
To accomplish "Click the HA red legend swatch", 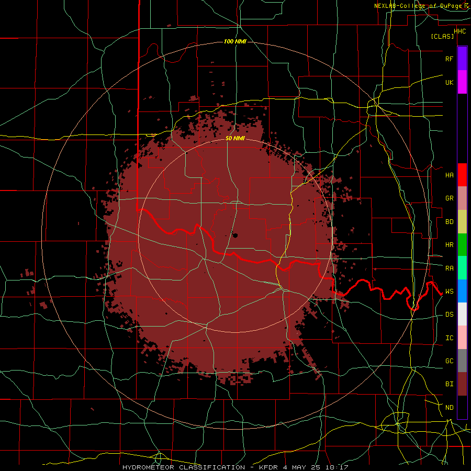I will pos(462,175).
